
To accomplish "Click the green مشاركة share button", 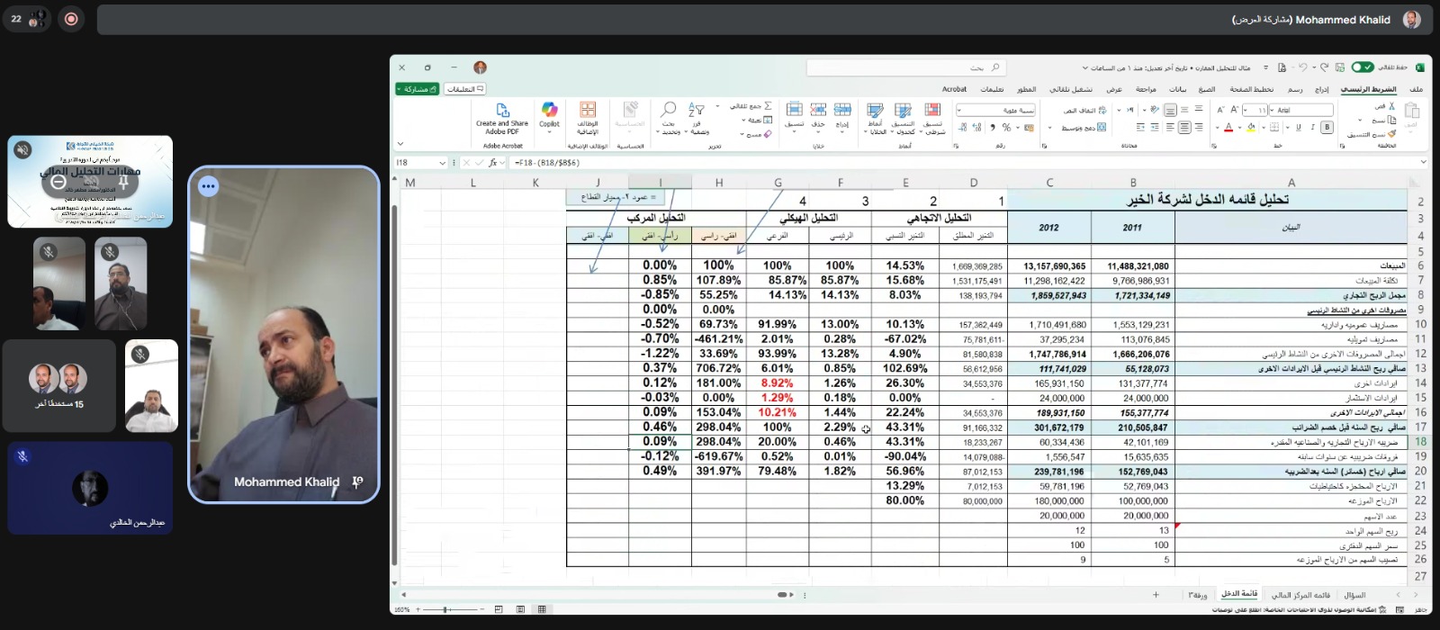I will click(x=417, y=89).
